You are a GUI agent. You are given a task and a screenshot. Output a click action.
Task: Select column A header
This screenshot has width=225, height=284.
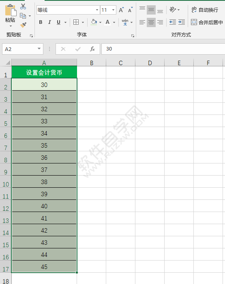44,63
